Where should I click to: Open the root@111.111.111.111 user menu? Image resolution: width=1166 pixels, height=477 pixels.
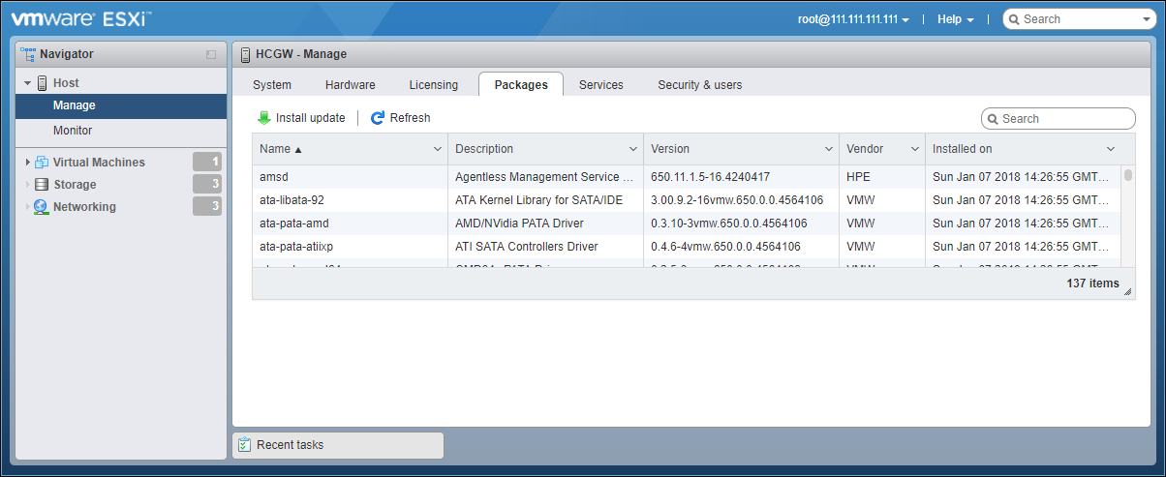click(853, 19)
